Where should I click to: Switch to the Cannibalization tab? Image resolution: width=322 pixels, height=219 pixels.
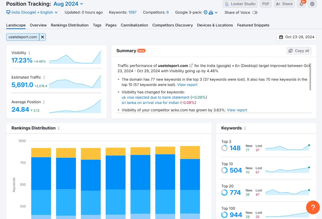click(x=134, y=25)
